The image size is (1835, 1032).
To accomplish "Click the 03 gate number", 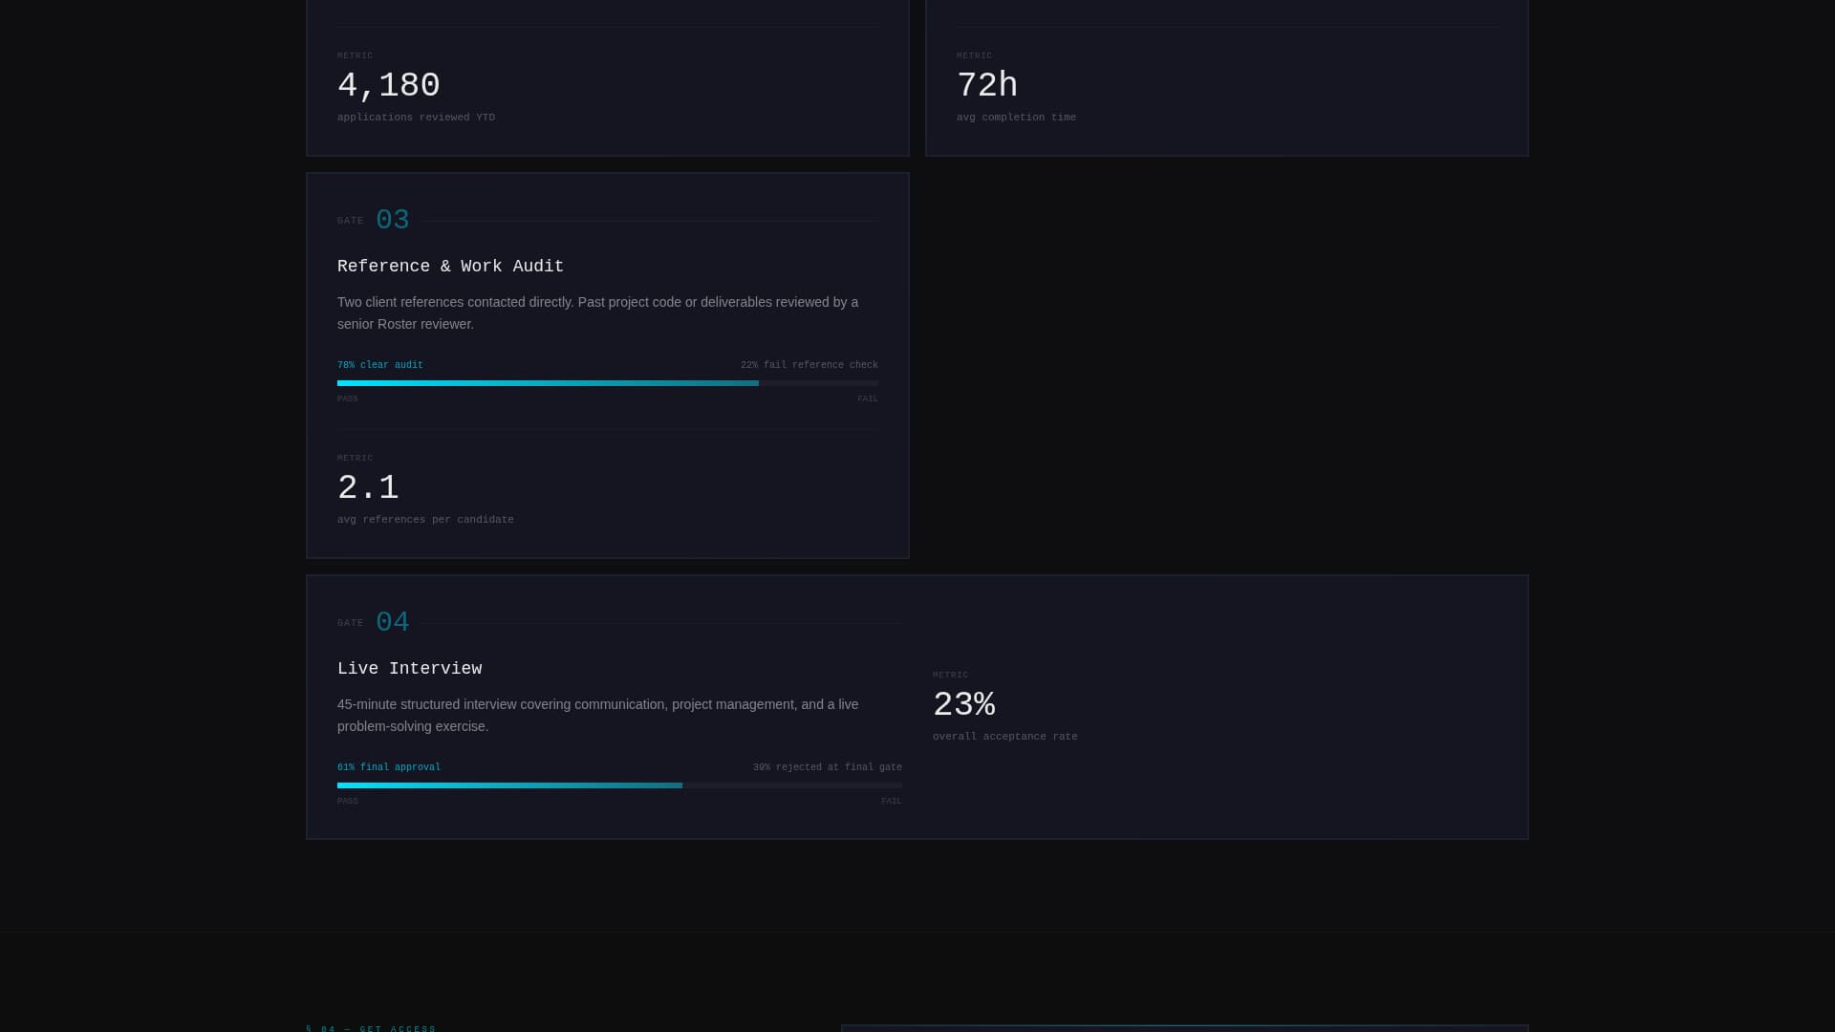I will pos(392,221).
